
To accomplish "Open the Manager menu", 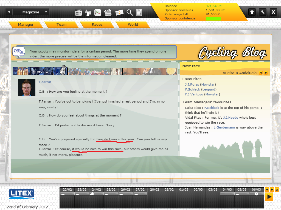I will [x=26, y=25].
